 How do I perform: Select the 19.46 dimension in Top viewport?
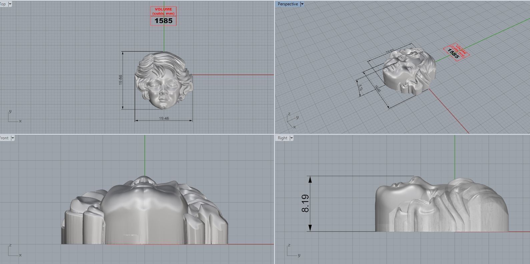(x=164, y=118)
